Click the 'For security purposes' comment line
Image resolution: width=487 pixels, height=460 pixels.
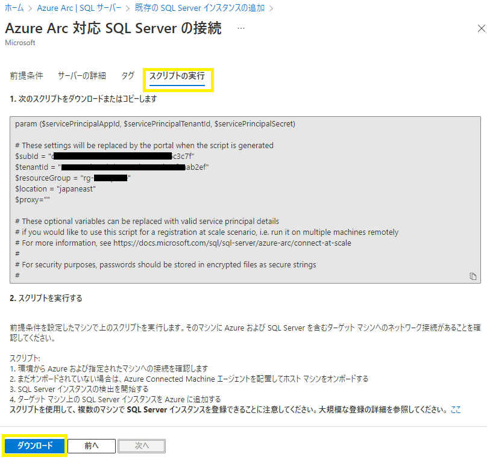click(x=166, y=264)
